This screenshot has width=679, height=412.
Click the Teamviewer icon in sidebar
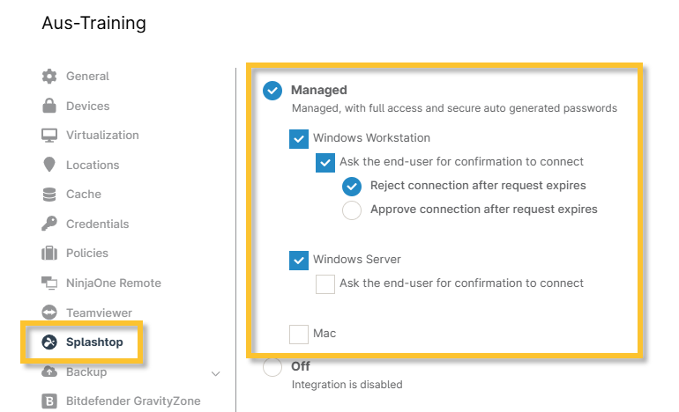(49, 313)
